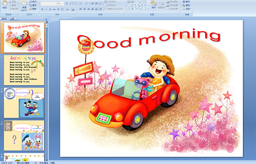Select the Right Arrow shape
Viewport: 256px width, 164px height.
click(x=142, y=5)
